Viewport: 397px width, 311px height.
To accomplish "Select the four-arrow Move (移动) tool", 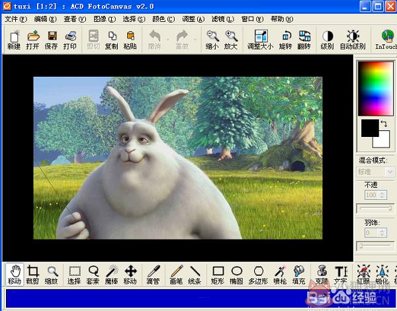I will tap(130, 275).
